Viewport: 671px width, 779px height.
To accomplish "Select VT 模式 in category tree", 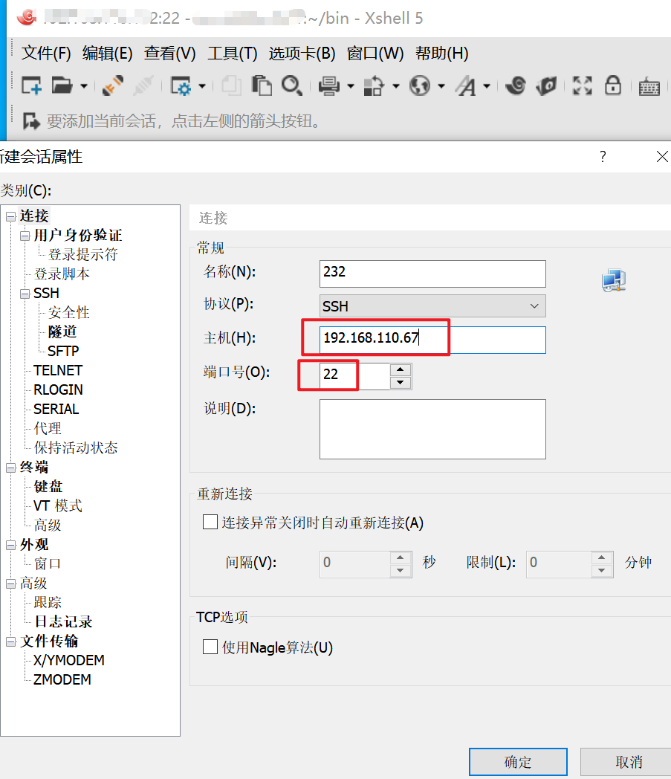I will [58, 505].
